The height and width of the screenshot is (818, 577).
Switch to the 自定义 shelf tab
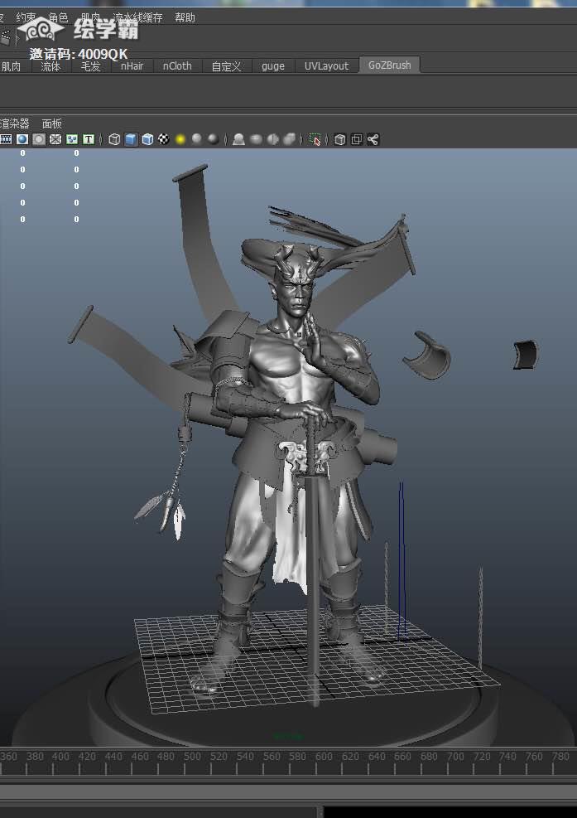click(226, 66)
